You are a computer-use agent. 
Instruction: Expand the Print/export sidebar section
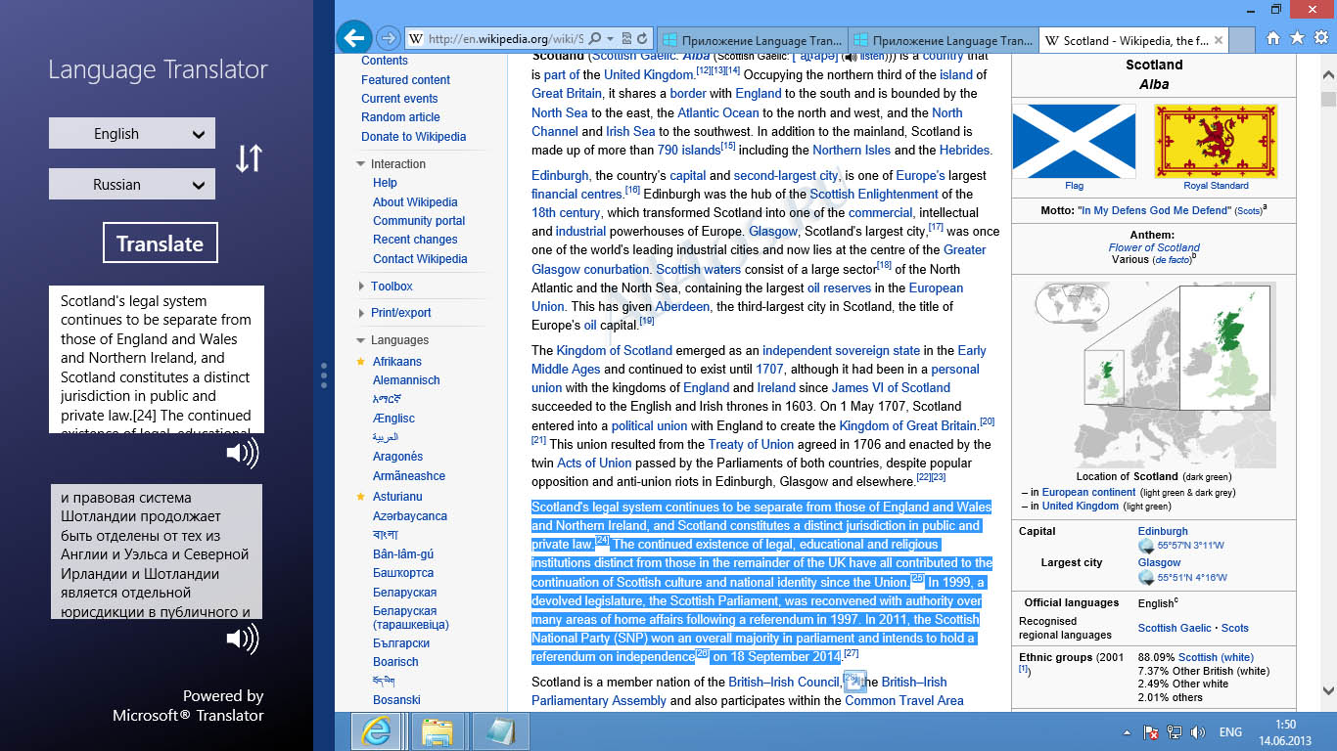coord(361,313)
